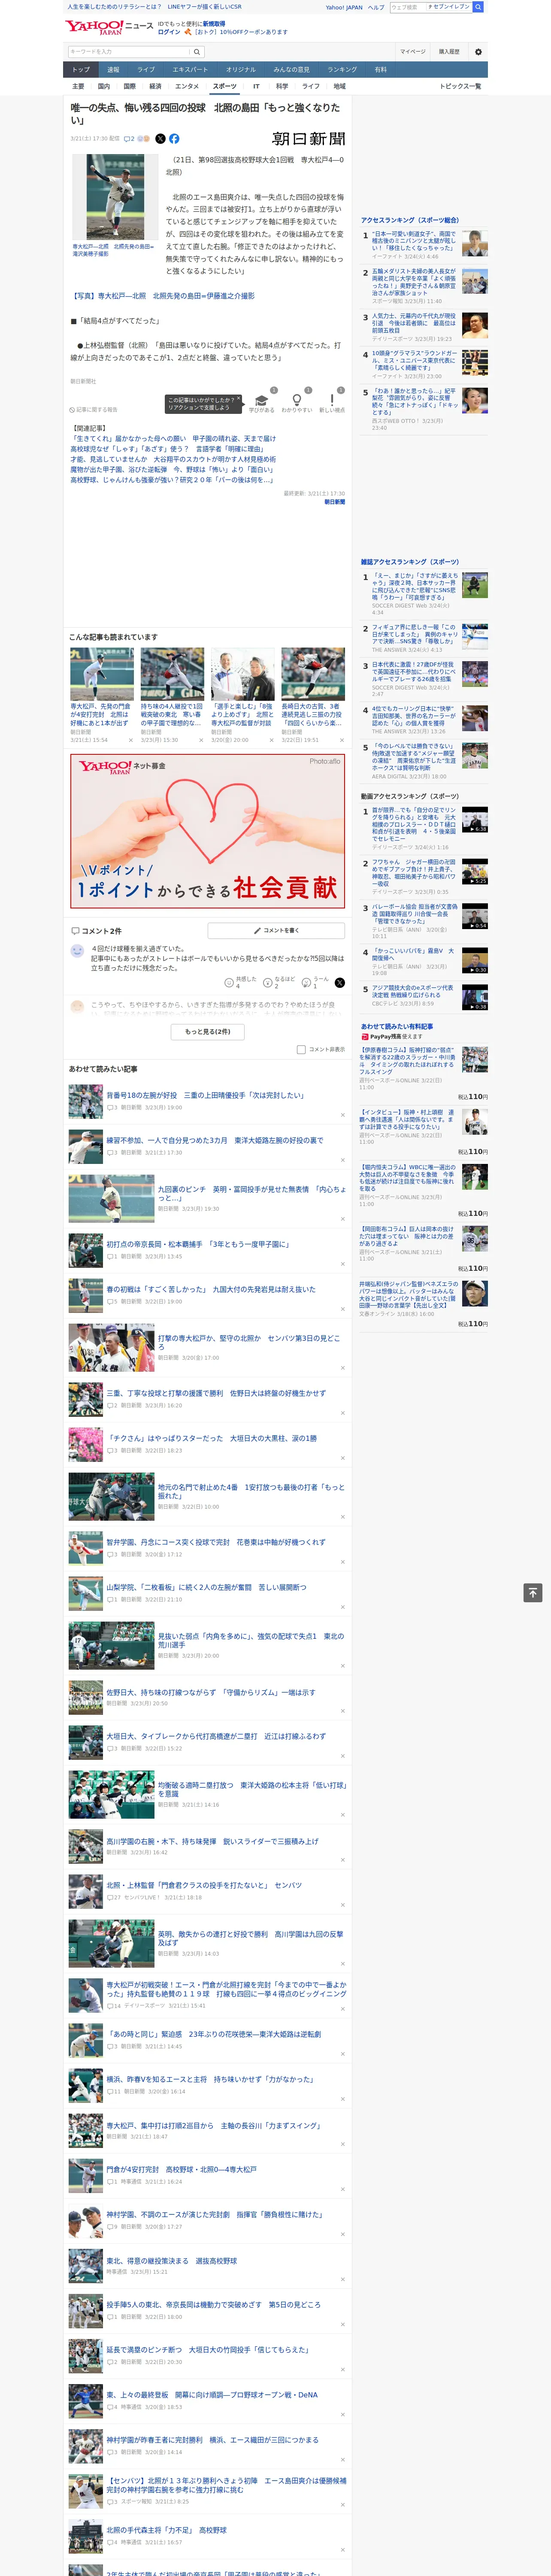The width and height of the screenshot is (551, 2576).
Task: Open 経済 category tab
Action: pos(155,86)
